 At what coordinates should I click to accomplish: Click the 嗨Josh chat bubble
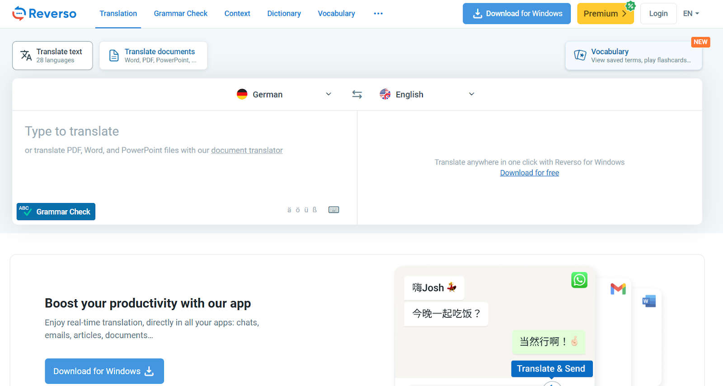[x=434, y=288]
